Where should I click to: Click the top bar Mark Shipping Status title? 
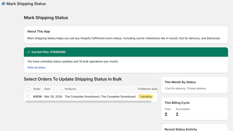(26, 4)
